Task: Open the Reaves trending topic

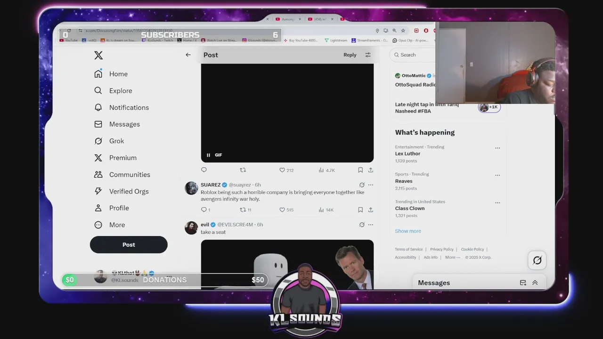Action: 404,181
